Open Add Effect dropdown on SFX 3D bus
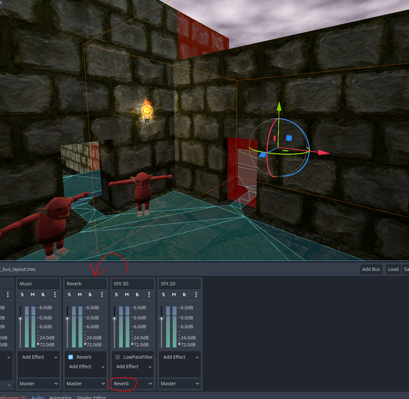Screen dimensions: 409x399 (x=133, y=367)
